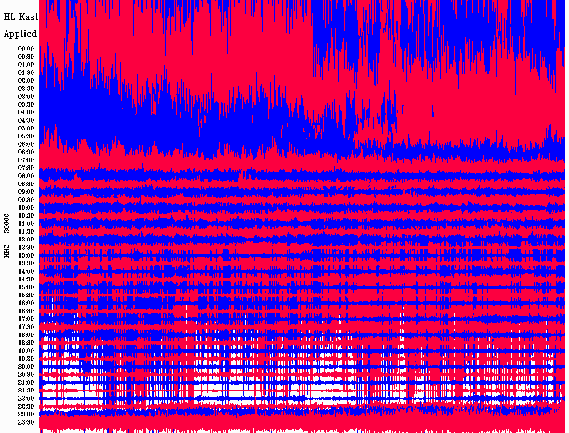Select the 13:00 time label
The width and height of the screenshot is (569, 433).
pos(26,255)
